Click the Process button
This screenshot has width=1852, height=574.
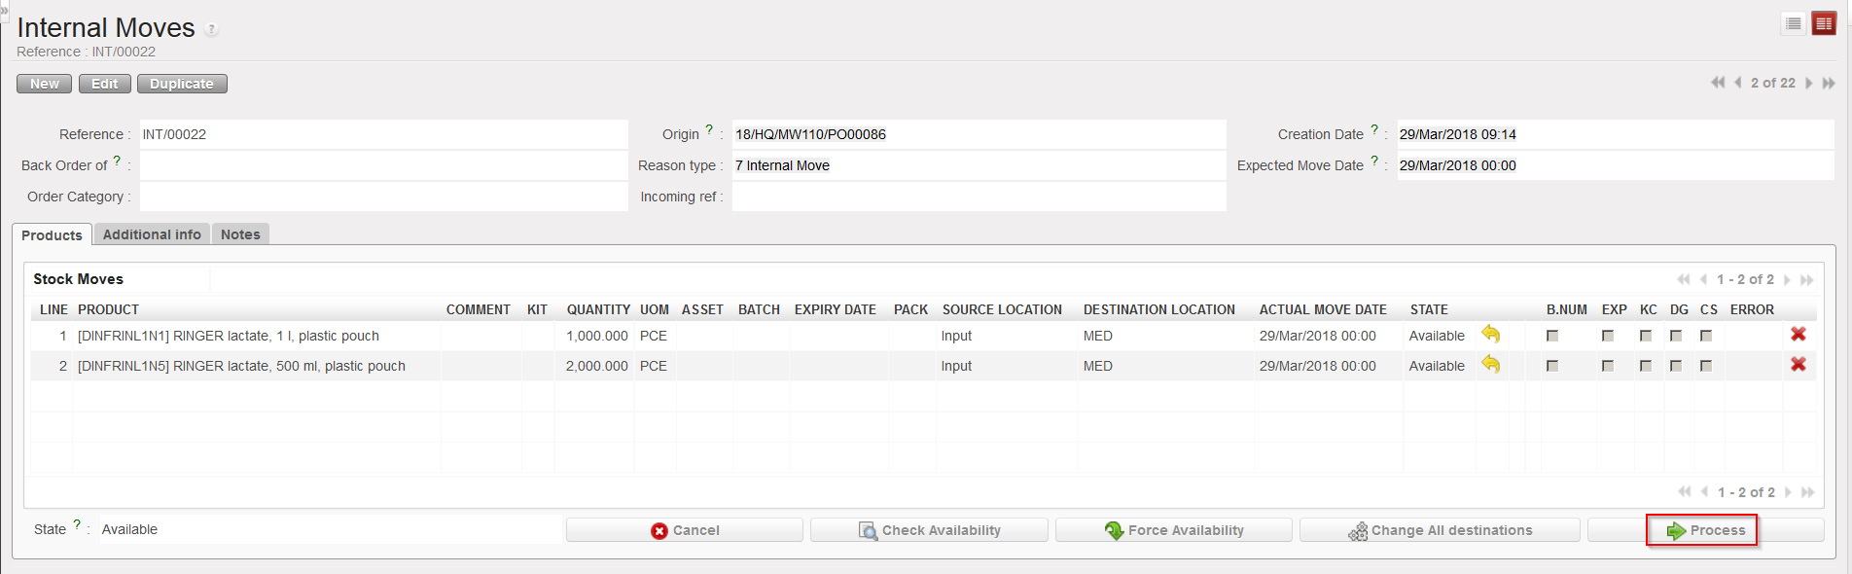point(1705,530)
